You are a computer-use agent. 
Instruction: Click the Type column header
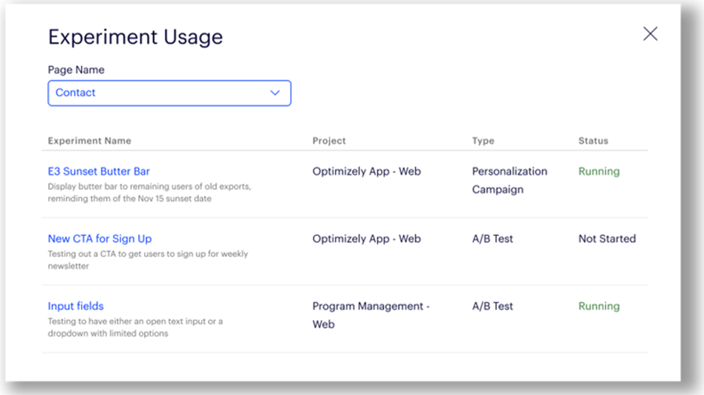tap(483, 140)
